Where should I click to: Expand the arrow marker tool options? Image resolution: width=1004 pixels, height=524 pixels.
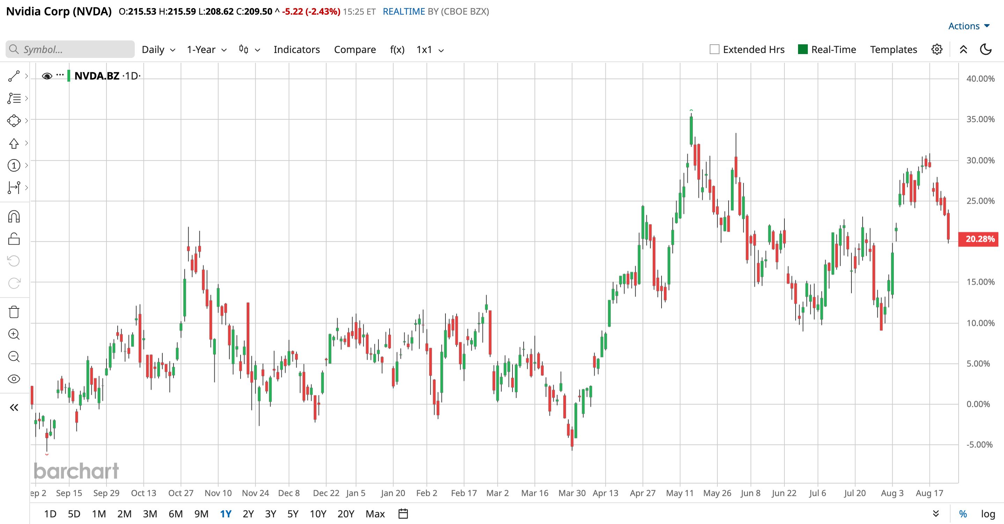pyautogui.click(x=27, y=143)
